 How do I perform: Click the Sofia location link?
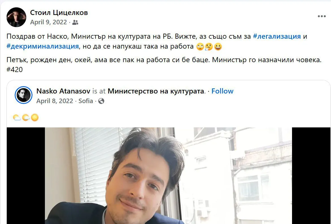(x=86, y=101)
